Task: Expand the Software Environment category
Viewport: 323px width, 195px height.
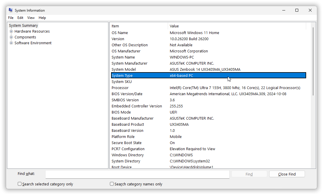Action: 11,43
